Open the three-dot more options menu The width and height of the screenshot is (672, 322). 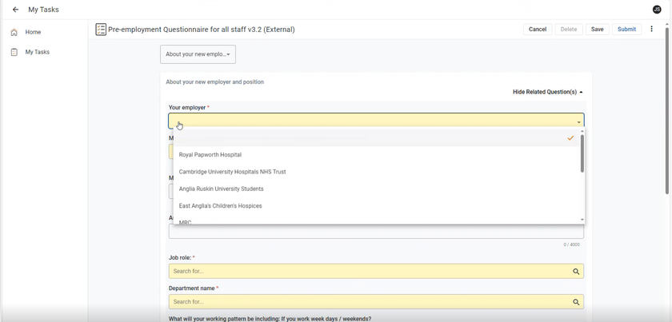(651, 29)
